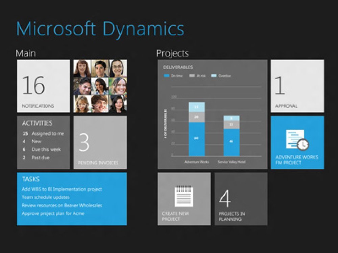Open task 'Add WBS to BI Implementation project'

[x=62, y=189]
